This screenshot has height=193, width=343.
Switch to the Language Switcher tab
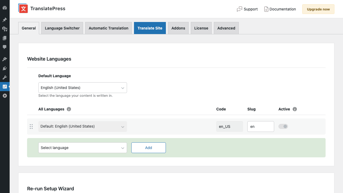(x=62, y=28)
